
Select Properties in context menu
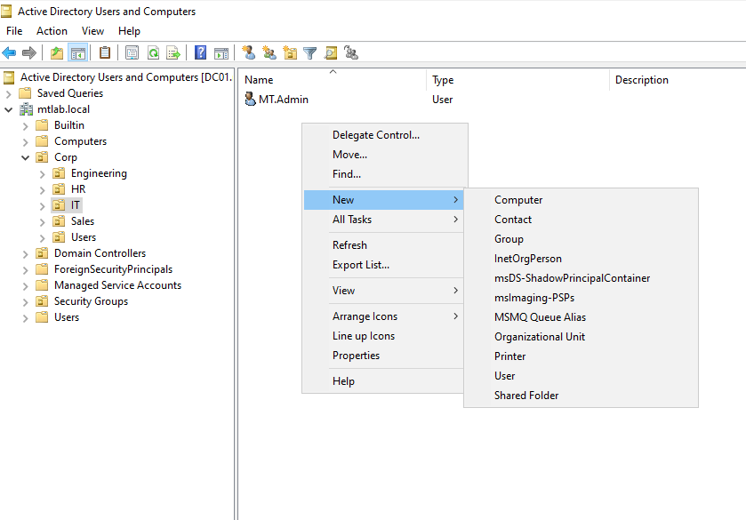click(383, 356)
